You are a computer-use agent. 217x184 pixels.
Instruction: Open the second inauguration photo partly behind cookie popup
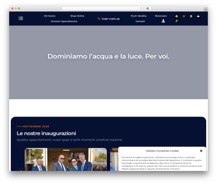pyautogui.click(x=114, y=159)
